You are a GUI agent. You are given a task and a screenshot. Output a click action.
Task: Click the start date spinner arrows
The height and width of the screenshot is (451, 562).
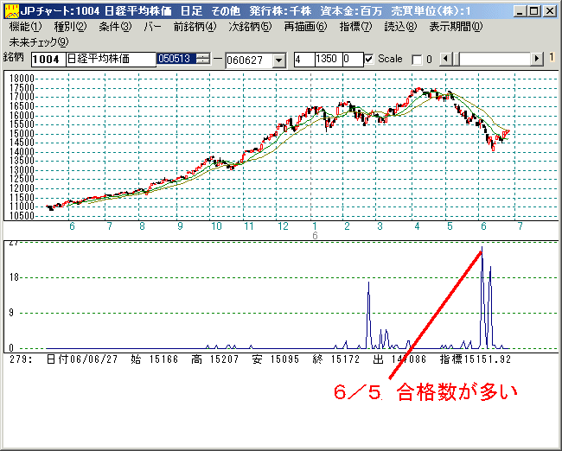click(x=203, y=60)
